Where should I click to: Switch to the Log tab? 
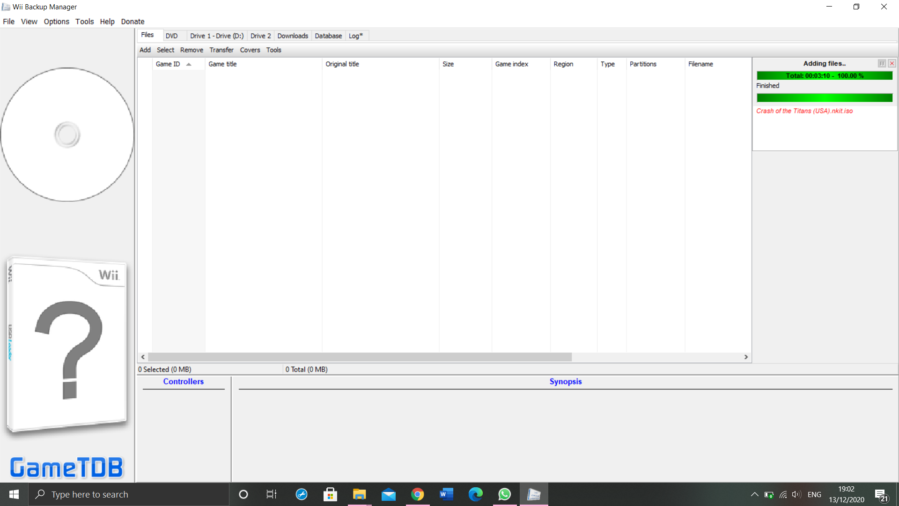pos(356,36)
